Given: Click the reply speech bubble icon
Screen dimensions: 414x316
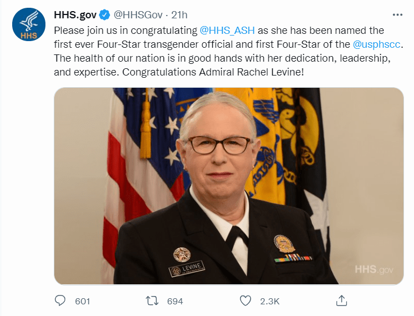Looking at the screenshot, I should coord(60,300).
